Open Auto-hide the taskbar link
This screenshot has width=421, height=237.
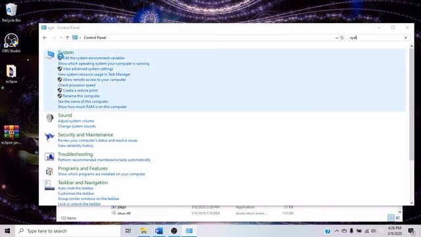76,188
